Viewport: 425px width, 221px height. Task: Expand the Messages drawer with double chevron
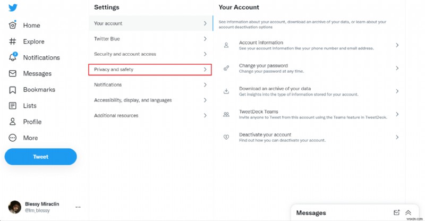(408, 212)
